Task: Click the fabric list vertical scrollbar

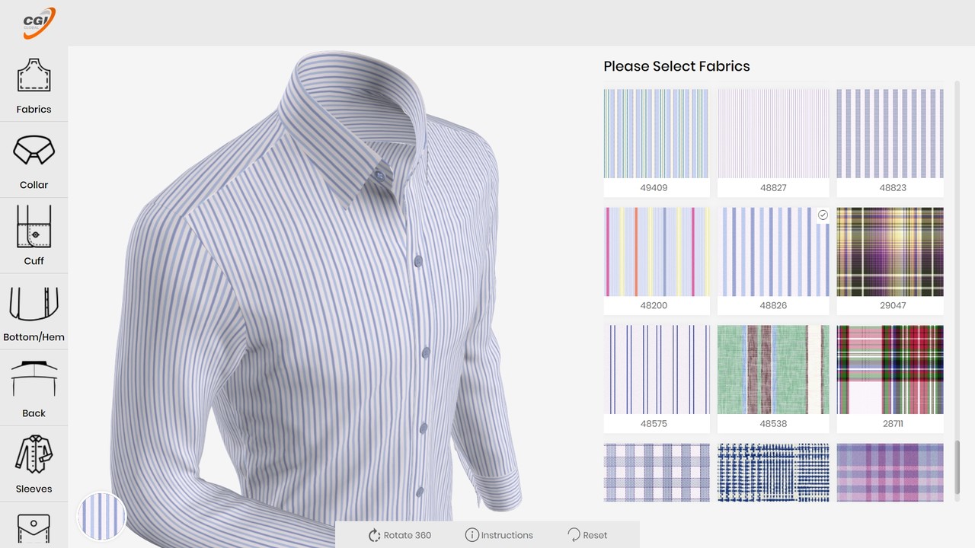Action: 958,467
